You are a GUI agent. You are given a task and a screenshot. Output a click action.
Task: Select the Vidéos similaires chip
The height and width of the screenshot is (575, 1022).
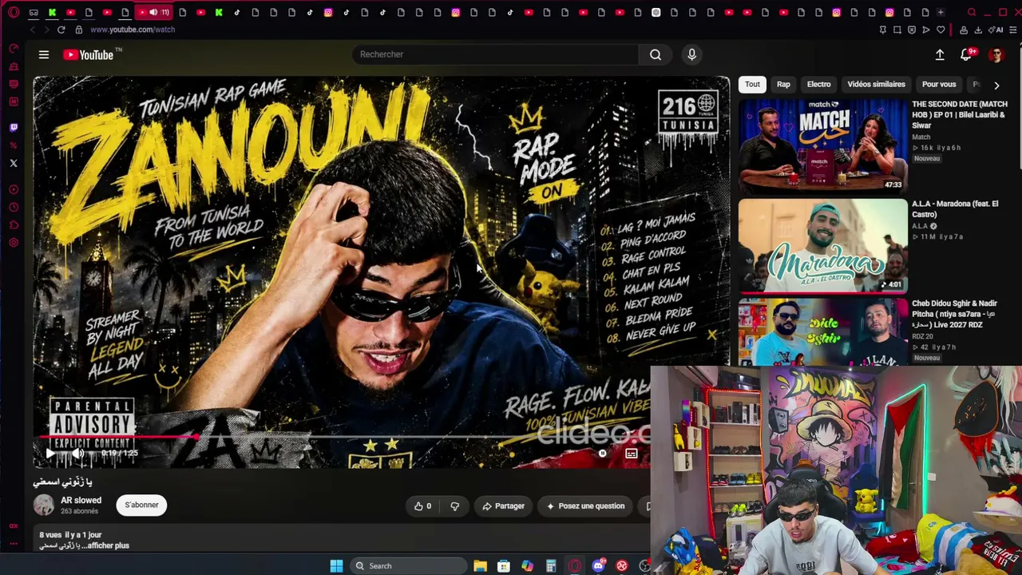coord(876,84)
